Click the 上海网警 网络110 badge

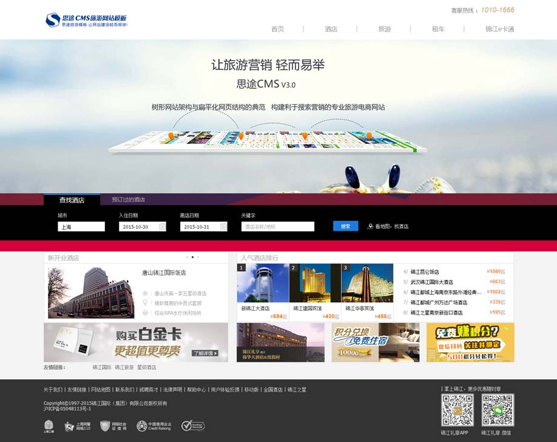[x=78, y=426]
